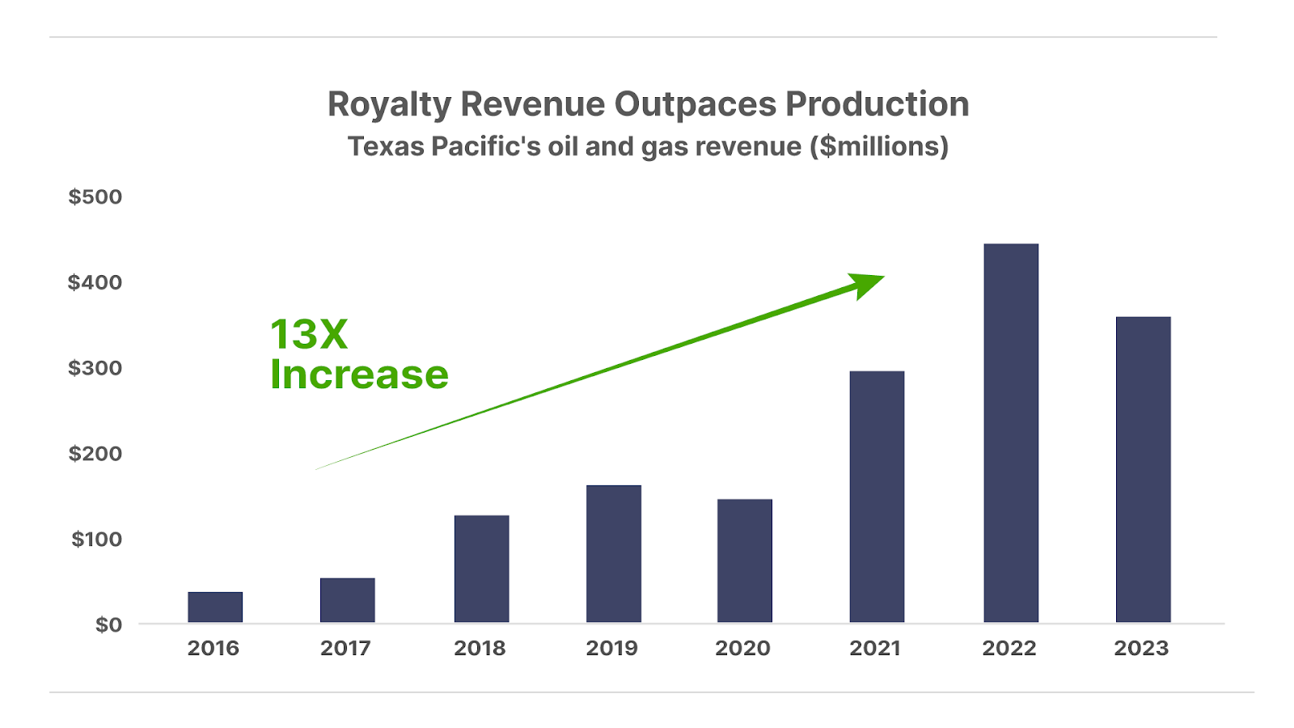Select the 2020 revenue bar
The width and height of the screenshot is (1294, 728).
[745, 561]
